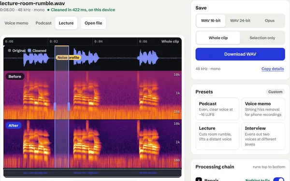Select the Podcast sample tab
Screen dimensions: 290x181
pyautogui.click(x=43, y=23)
